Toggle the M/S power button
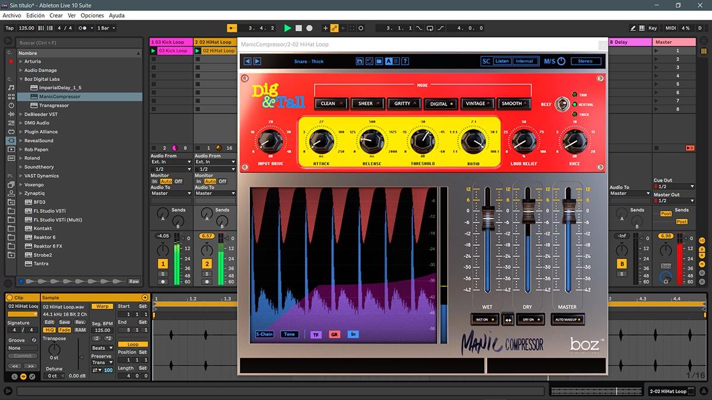712x400 pixels. click(561, 61)
